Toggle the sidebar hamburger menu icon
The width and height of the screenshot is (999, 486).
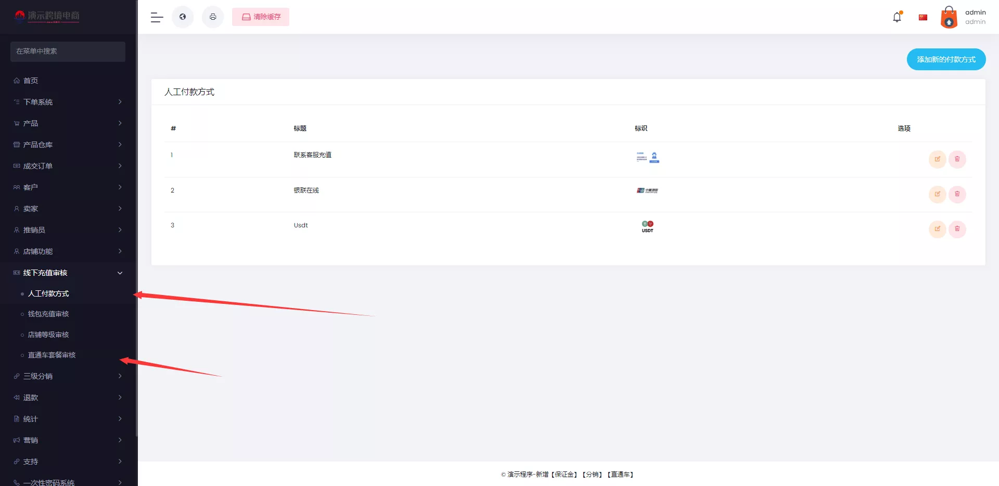157,17
